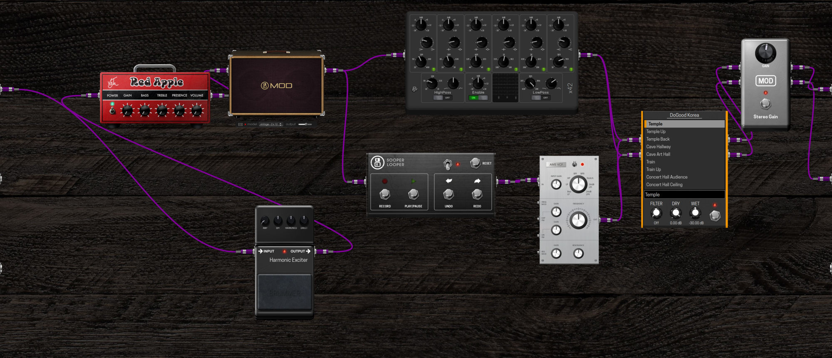
Task: Select Train preset in list
Action: (684, 162)
